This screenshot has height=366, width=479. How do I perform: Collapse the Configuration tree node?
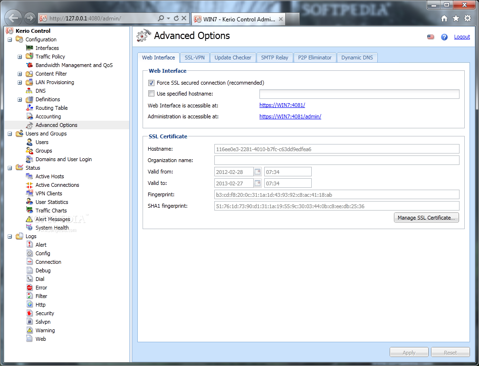point(10,39)
